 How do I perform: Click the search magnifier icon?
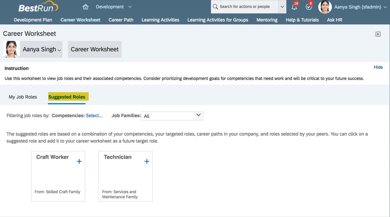point(215,7)
